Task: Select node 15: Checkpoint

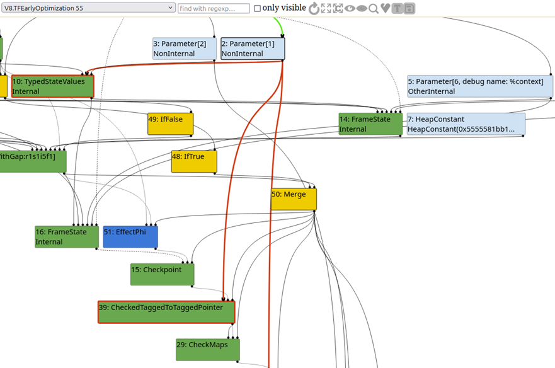Action: click(x=162, y=275)
